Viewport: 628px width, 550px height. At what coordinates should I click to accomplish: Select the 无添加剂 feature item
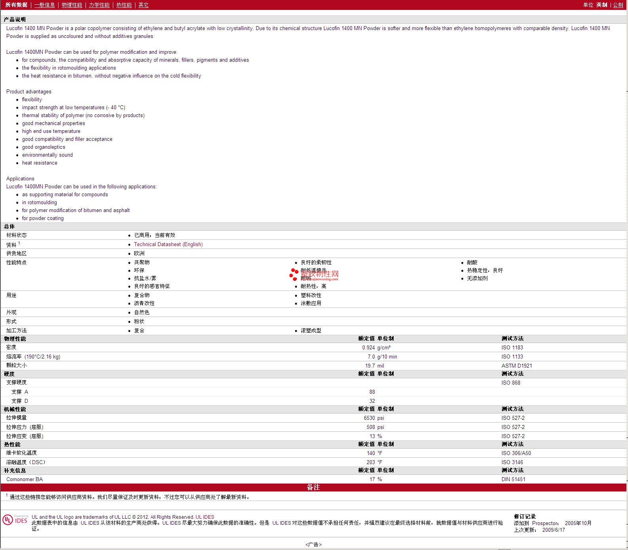(x=477, y=278)
